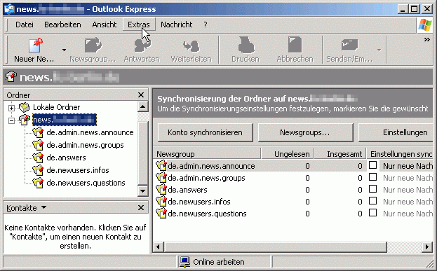Image resolution: width=437 pixels, height=271 pixels.
Task: Click the Online arbeiten computer icon
Action: (184, 262)
